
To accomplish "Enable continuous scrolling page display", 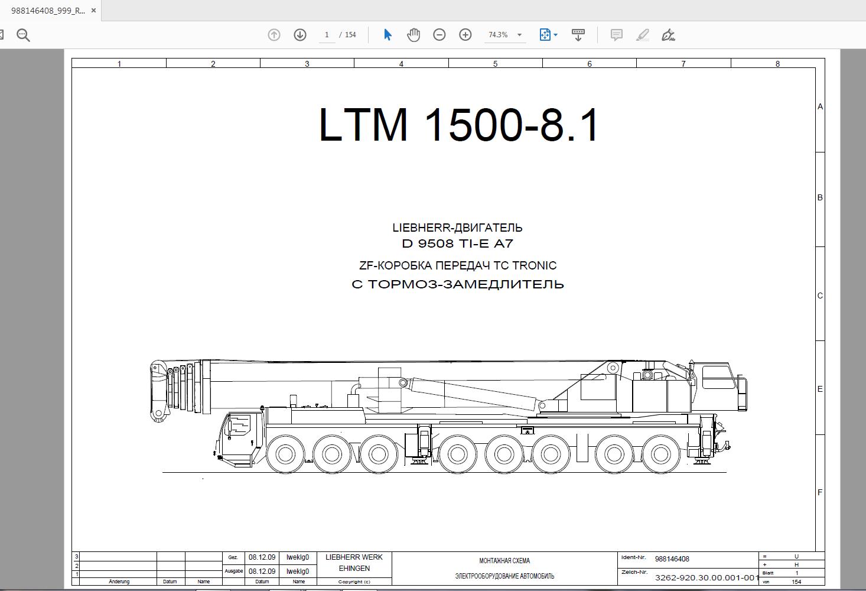I will click(578, 34).
